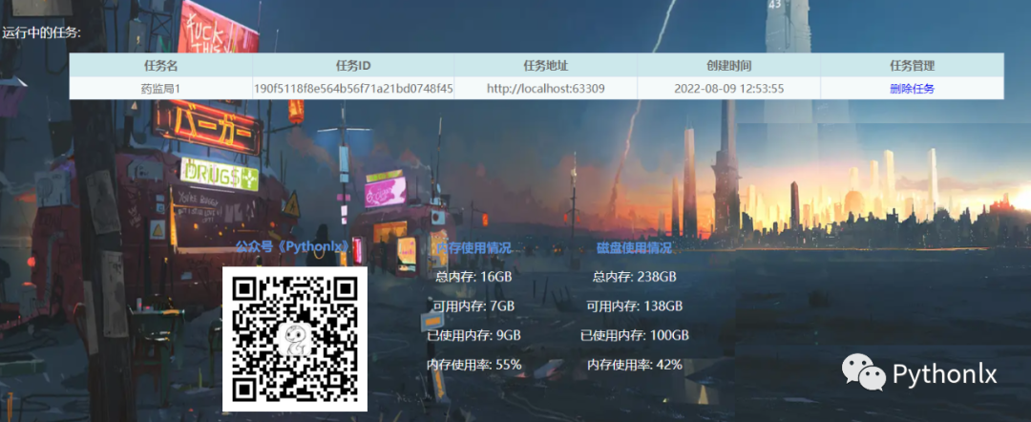
Task: Select the 可用内存: 7GB value
Action: 473,306
